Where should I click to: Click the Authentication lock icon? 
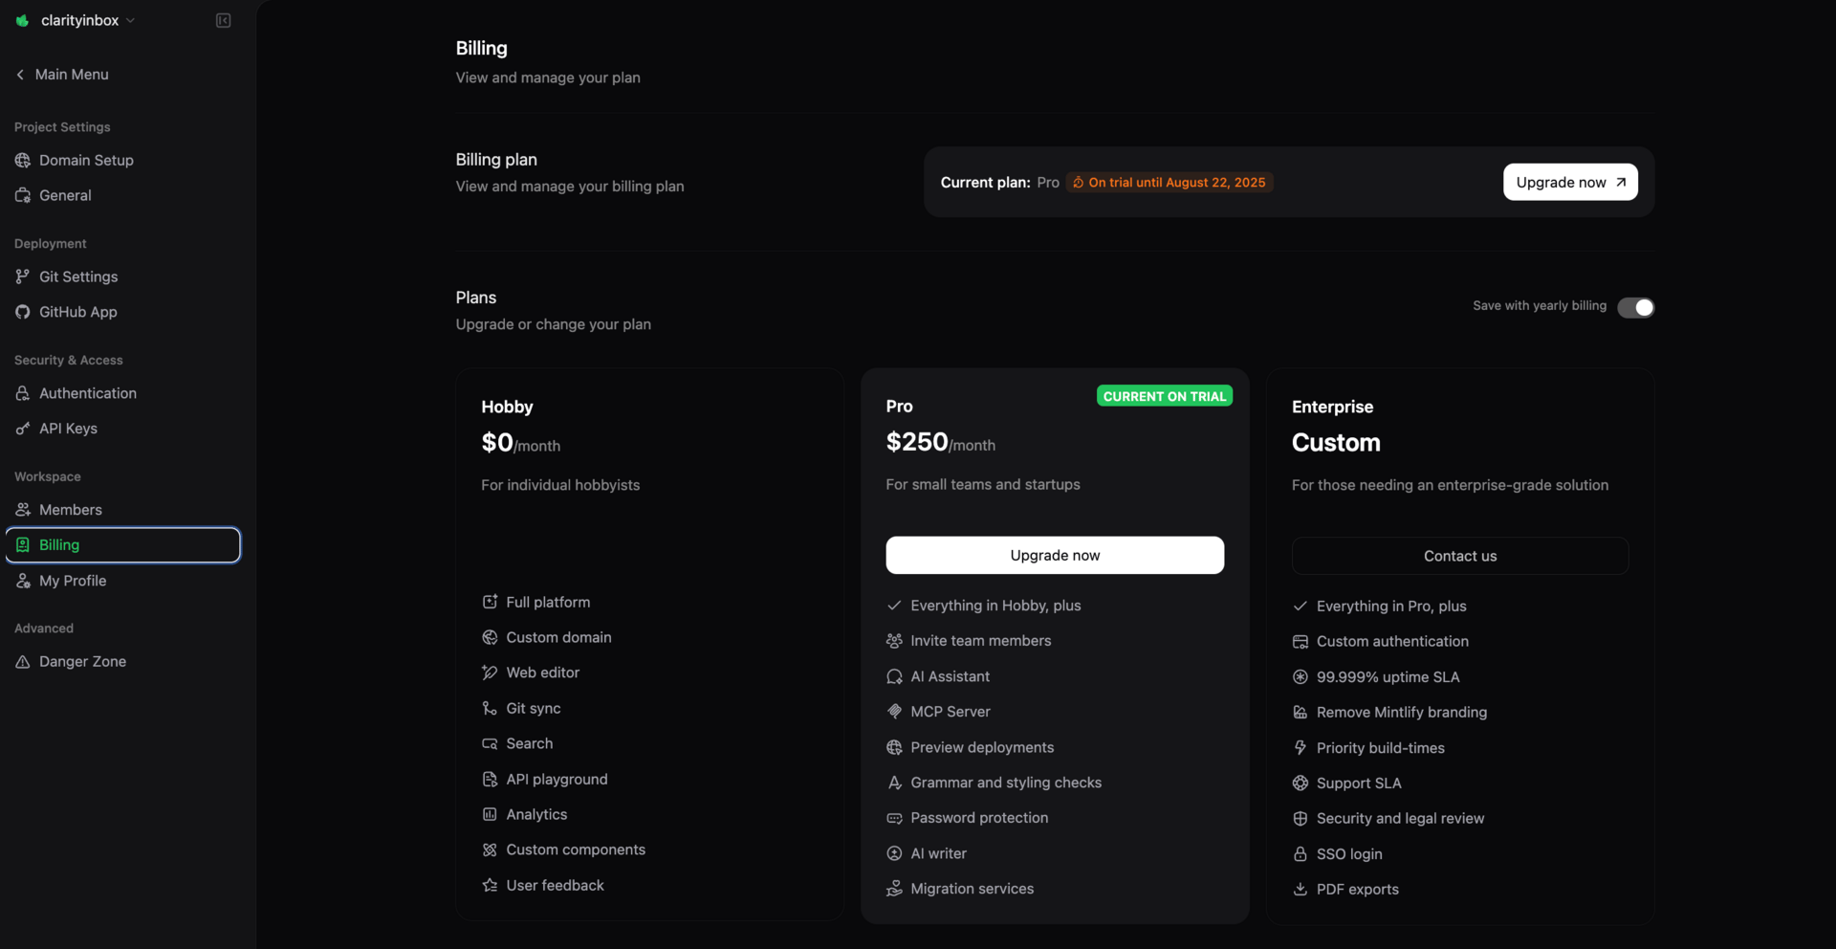coord(23,393)
